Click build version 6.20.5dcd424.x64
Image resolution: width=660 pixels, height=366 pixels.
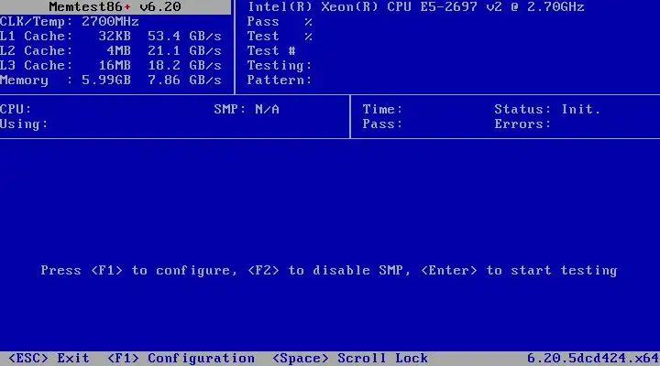[x=593, y=359]
